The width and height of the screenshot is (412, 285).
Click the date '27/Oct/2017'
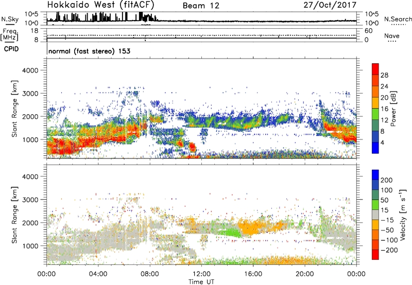(330, 5)
